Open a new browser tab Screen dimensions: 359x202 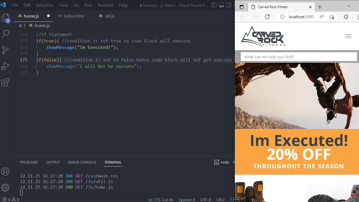point(320,7)
